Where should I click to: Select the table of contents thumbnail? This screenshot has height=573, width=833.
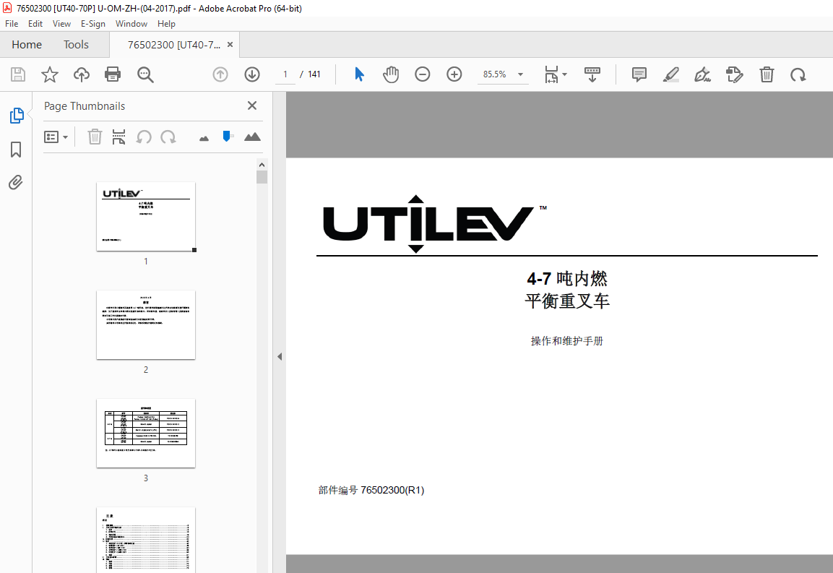click(x=145, y=540)
